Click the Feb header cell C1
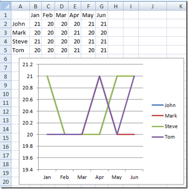The width and height of the screenshot is (188, 189). 48,15
